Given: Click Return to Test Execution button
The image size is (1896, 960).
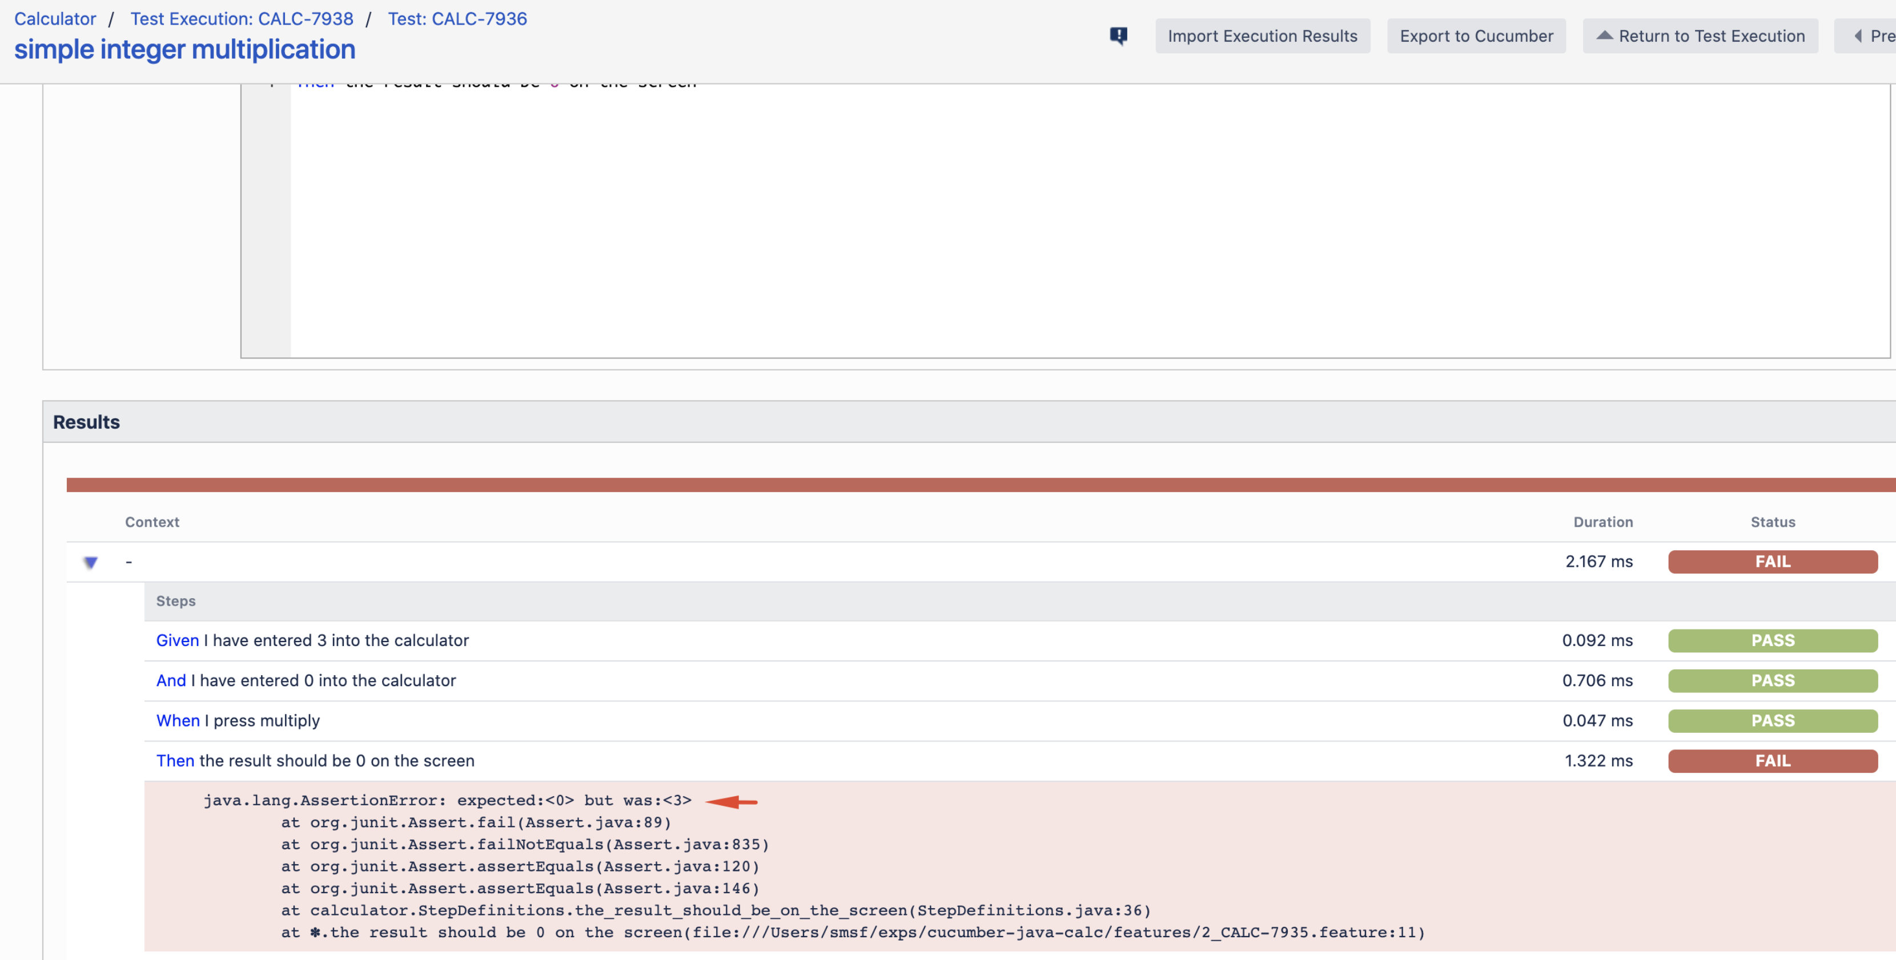Looking at the screenshot, I should coord(1700,36).
